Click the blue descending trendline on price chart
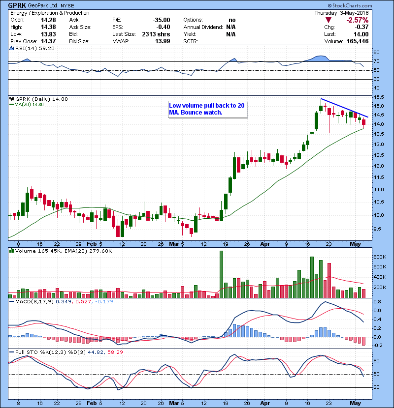The width and height of the screenshot is (394, 408). [x=344, y=108]
